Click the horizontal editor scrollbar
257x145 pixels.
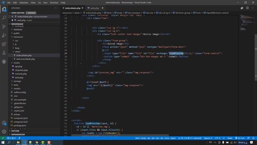pos(120,135)
